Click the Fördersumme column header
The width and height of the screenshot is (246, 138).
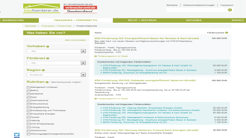(216, 33)
